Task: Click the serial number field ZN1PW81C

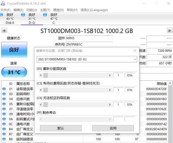Action: 89,45
